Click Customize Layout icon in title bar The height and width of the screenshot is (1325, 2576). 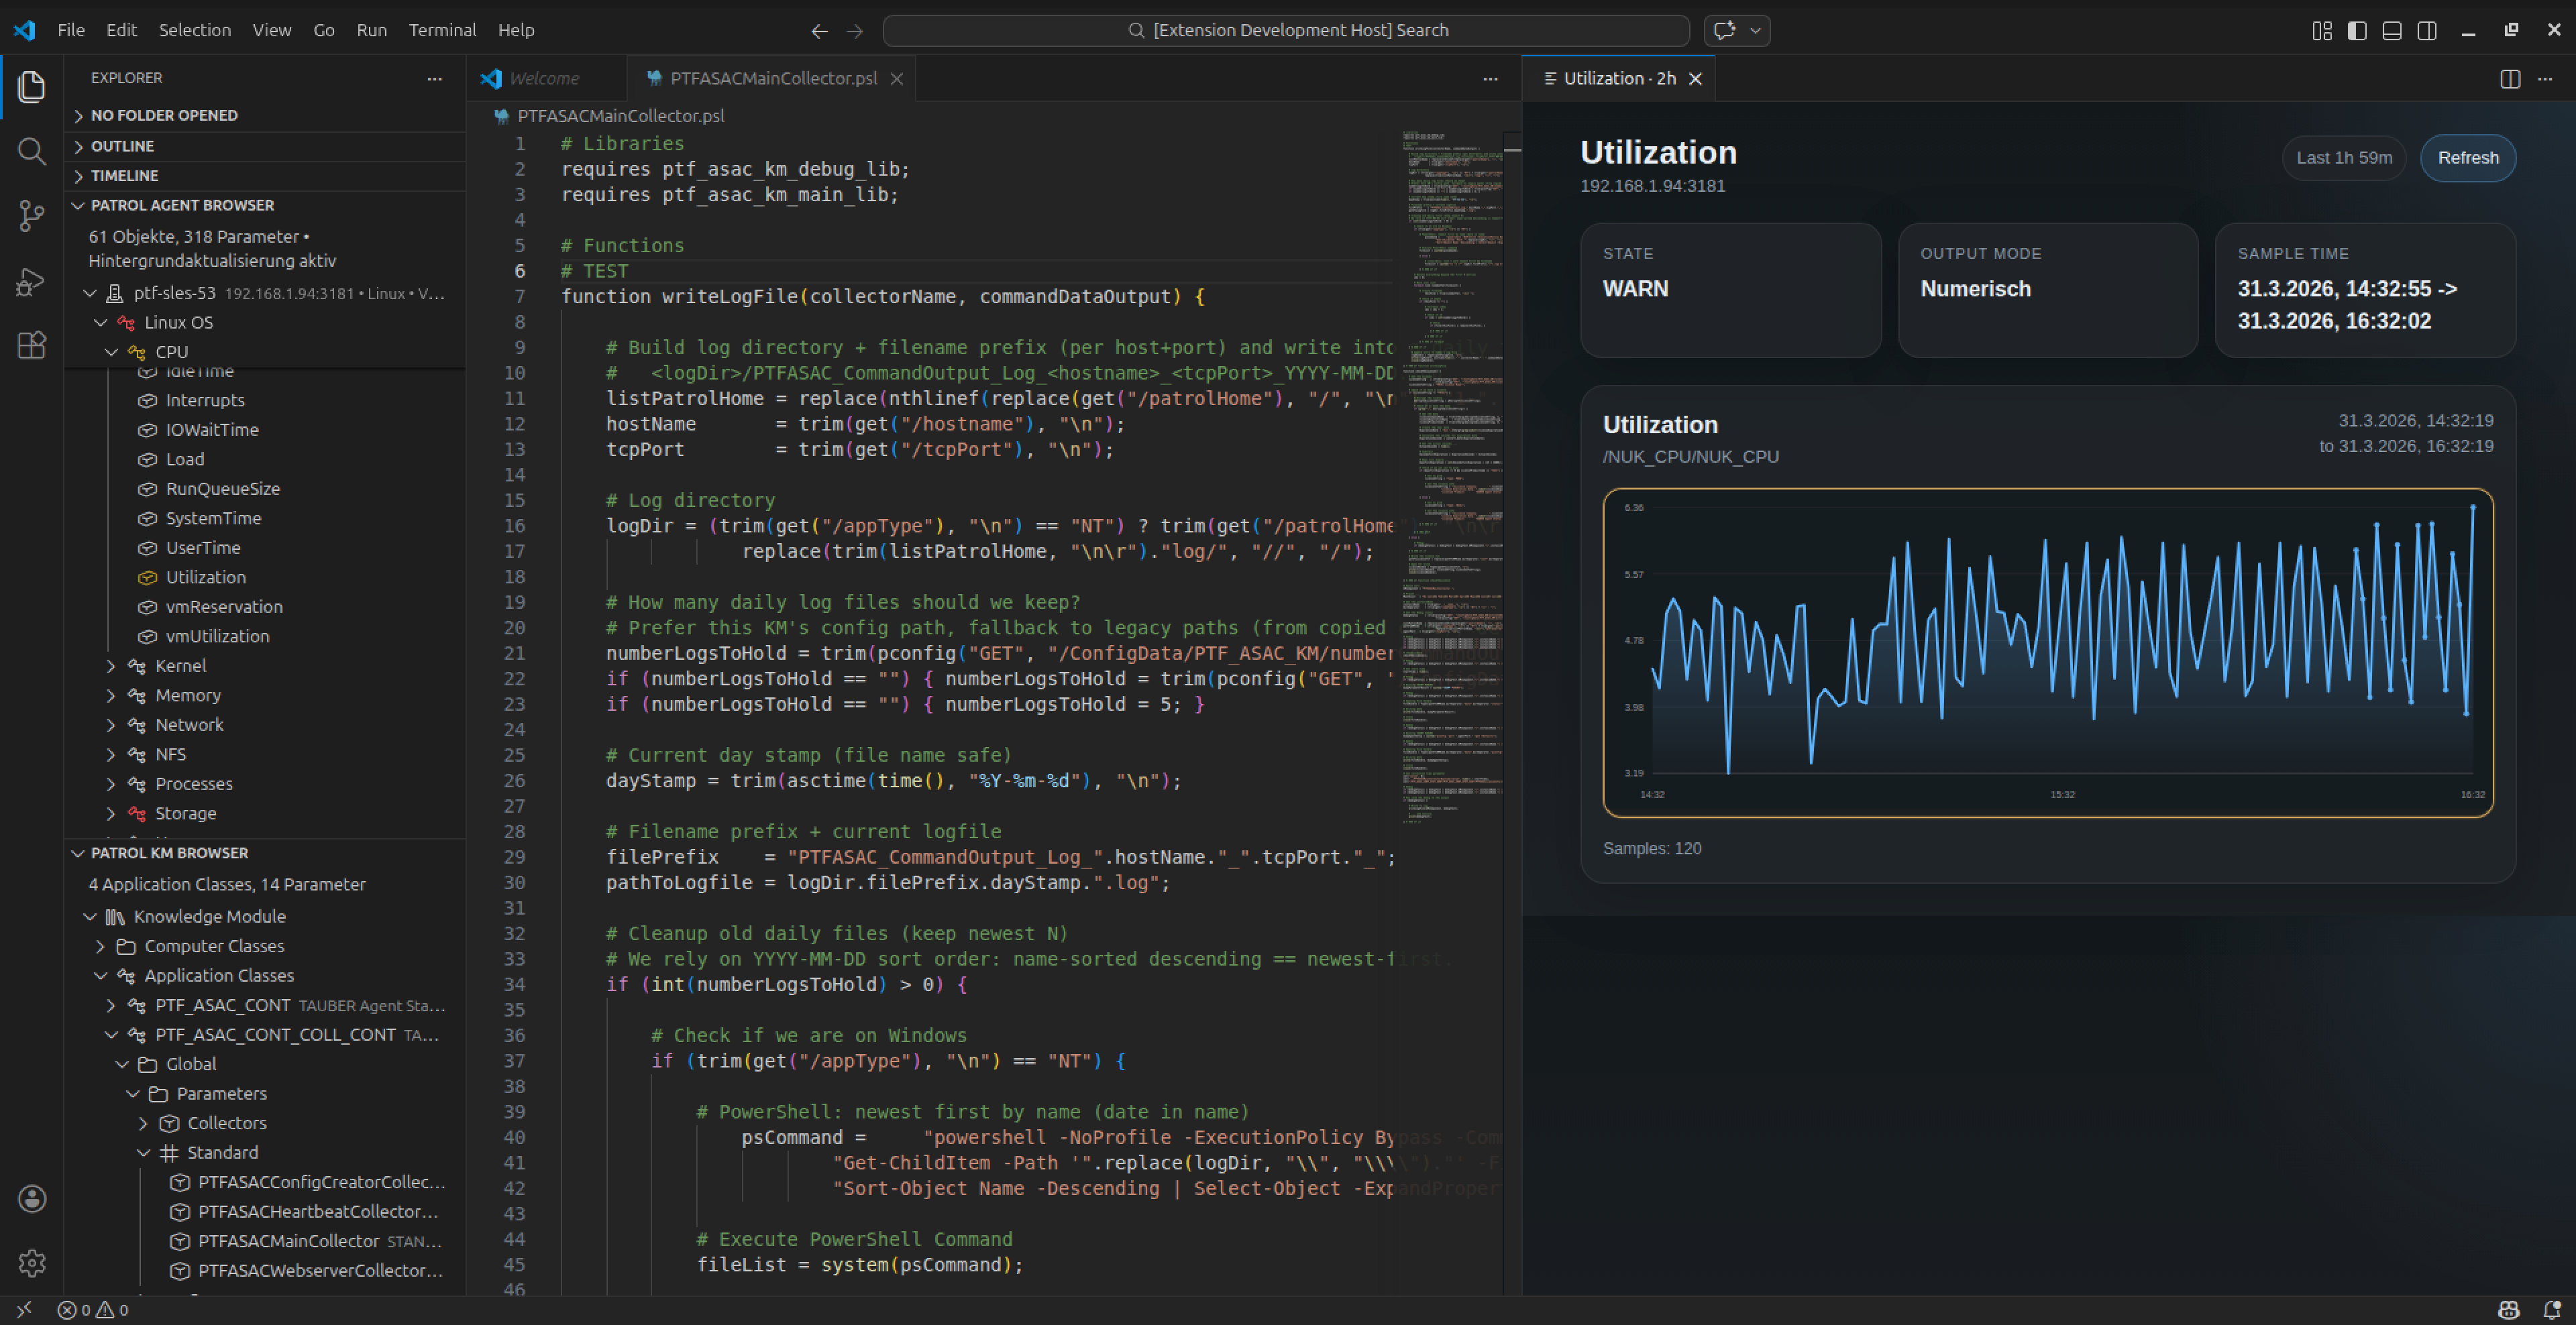tap(2322, 30)
